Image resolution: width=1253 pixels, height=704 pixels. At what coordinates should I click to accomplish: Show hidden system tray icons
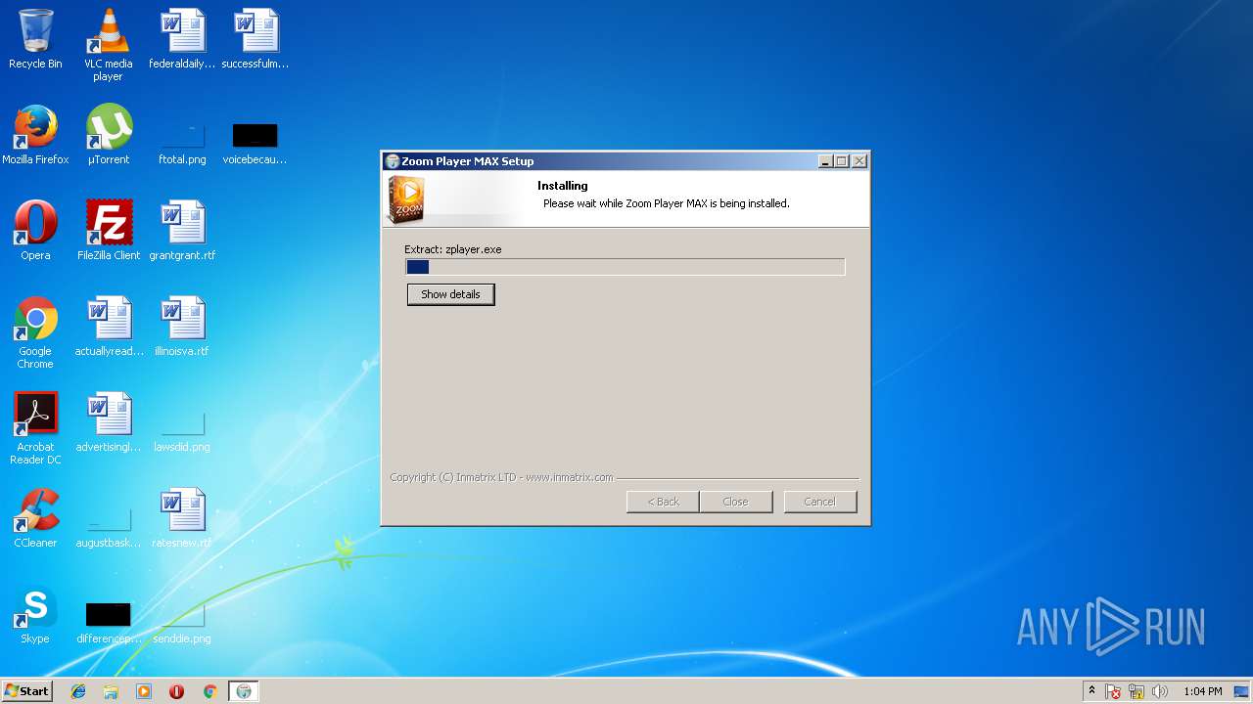[x=1091, y=691]
